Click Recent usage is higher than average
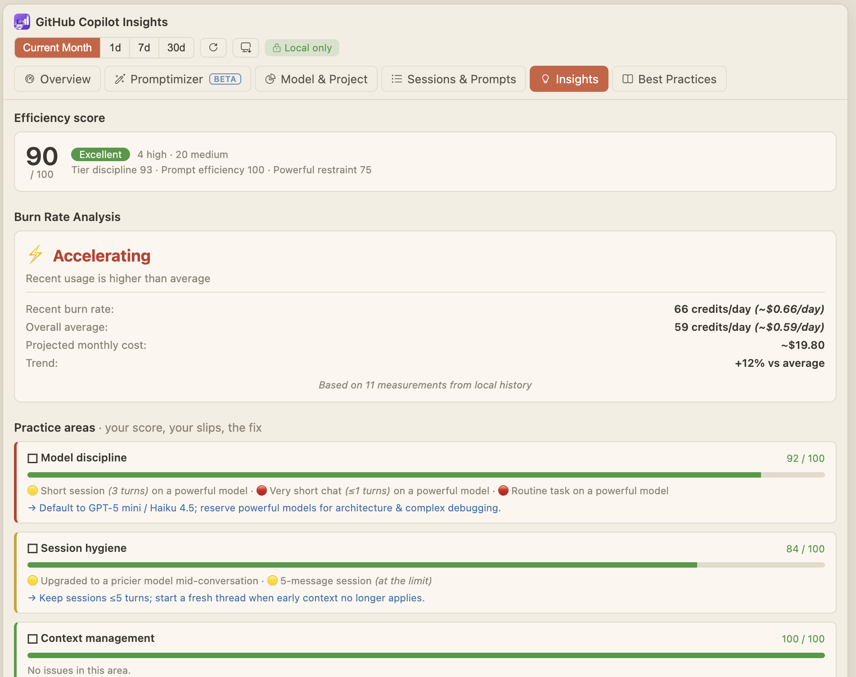Image resolution: width=856 pixels, height=677 pixels. 118,279
